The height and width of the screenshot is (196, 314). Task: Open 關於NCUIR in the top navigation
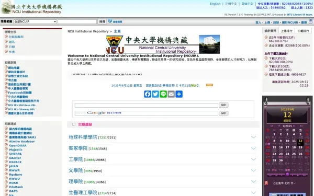tap(290, 22)
